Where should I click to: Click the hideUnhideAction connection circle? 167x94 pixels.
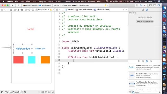pyautogui.click(x=59, y=57)
